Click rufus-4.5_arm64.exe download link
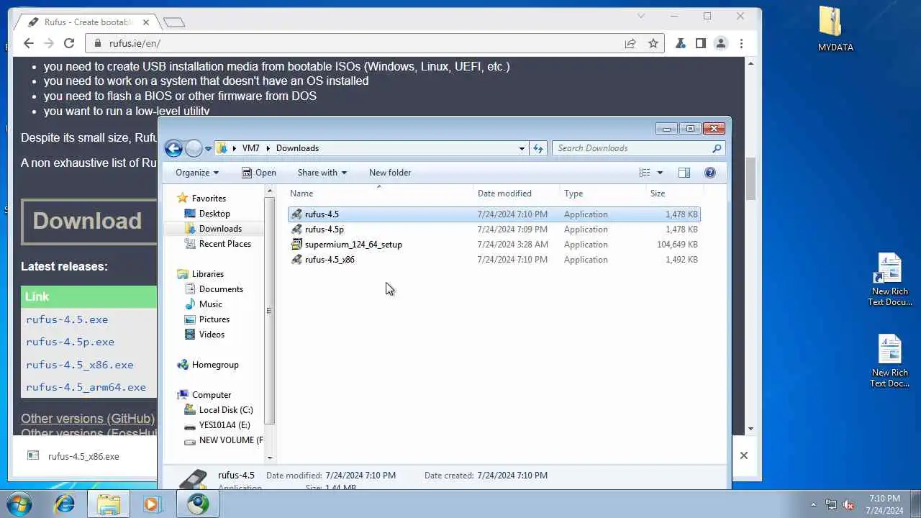The height and width of the screenshot is (518, 921). pos(86,387)
